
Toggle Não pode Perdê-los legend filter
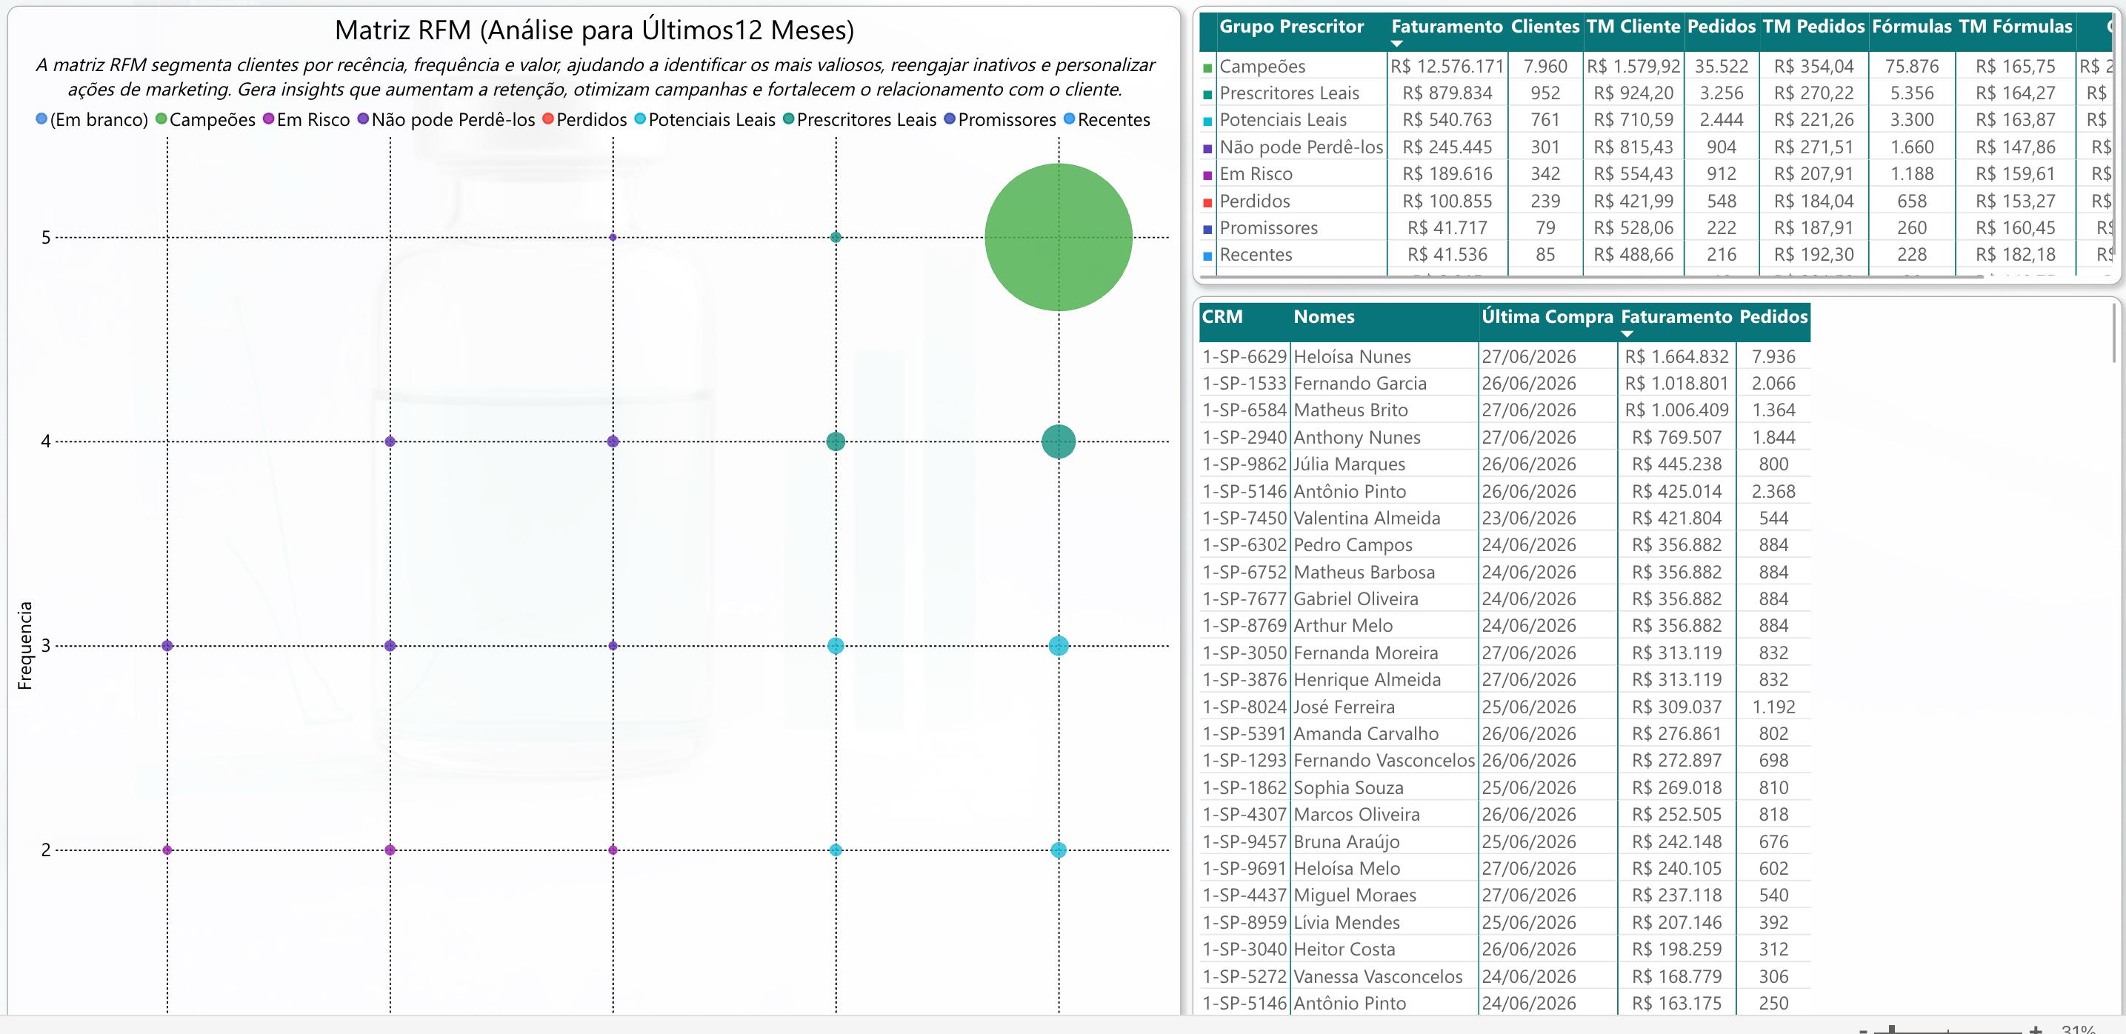[x=446, y=120]
